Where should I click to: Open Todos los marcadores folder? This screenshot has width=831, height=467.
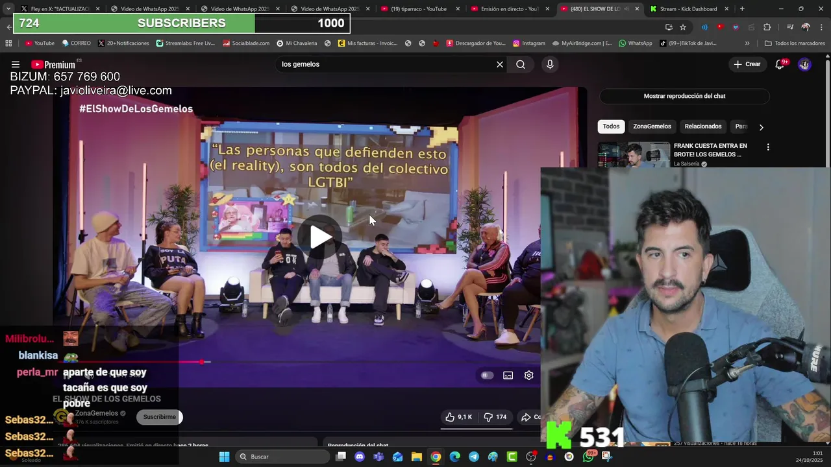795,43
